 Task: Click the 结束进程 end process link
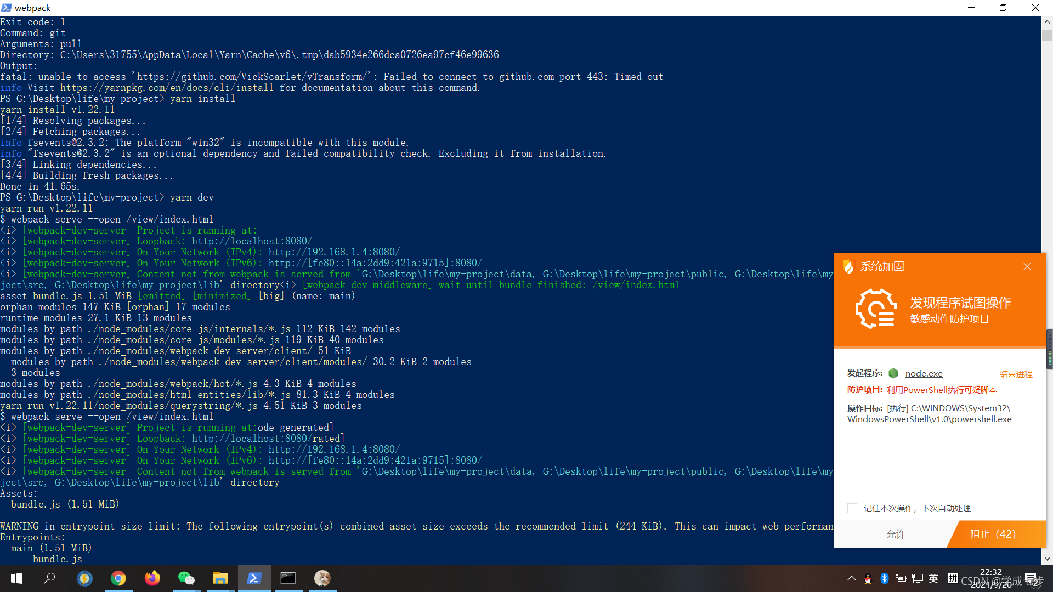point(1016,374)
